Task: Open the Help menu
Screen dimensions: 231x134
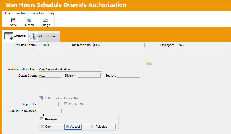Action: point(52,13)
